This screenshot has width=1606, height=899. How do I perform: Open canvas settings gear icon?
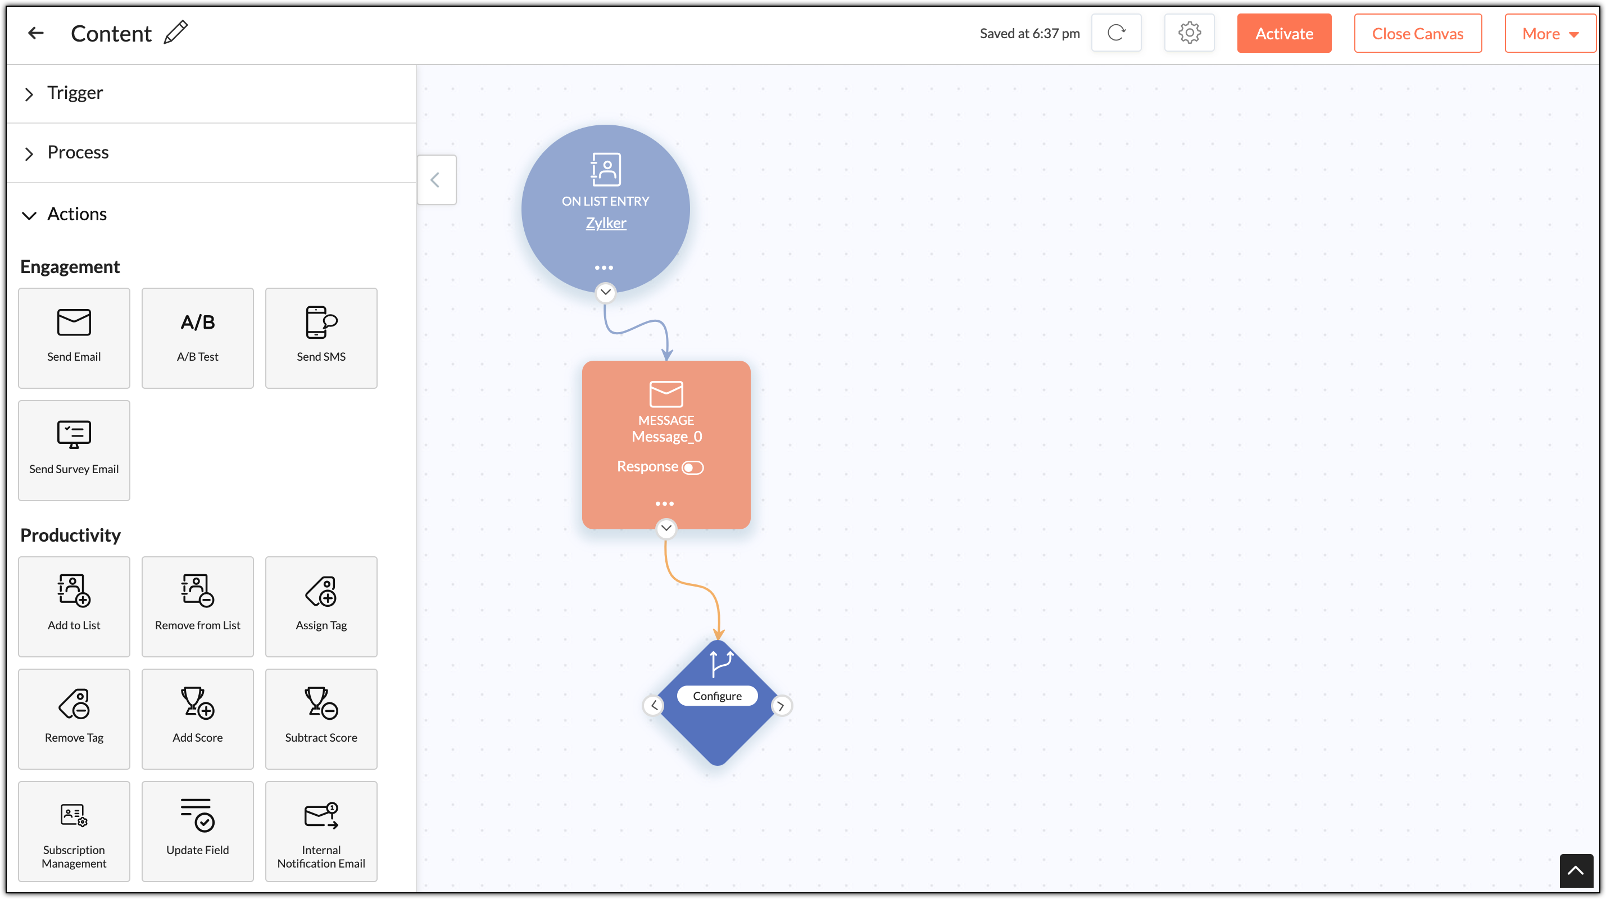click(x=1189, y=33)
